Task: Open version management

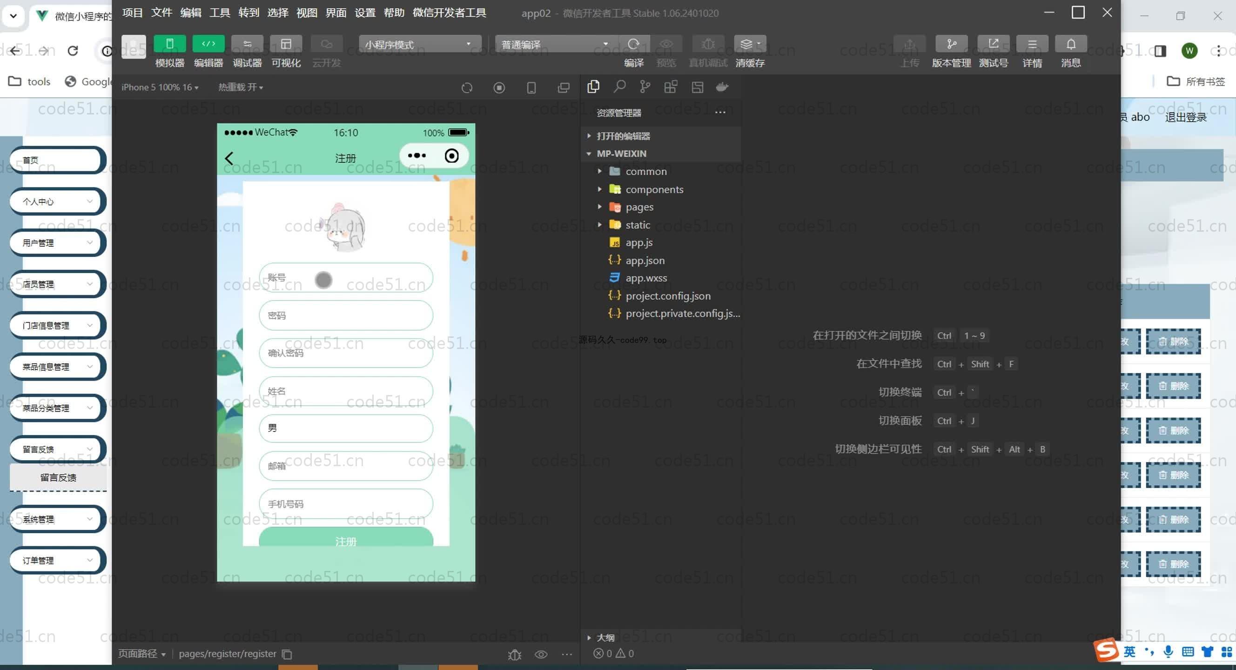Action: click(951, 44)
